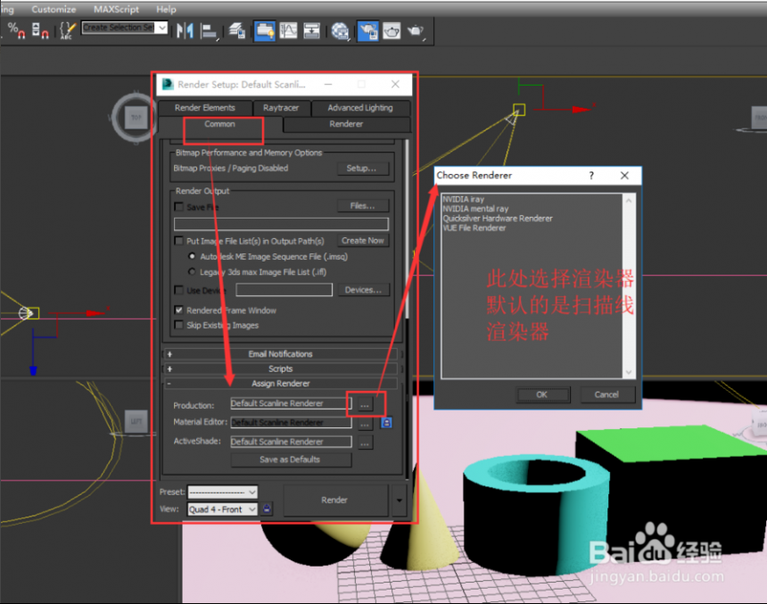Select Legacy 3ds max Image File List radio

[x=192, y=271]
